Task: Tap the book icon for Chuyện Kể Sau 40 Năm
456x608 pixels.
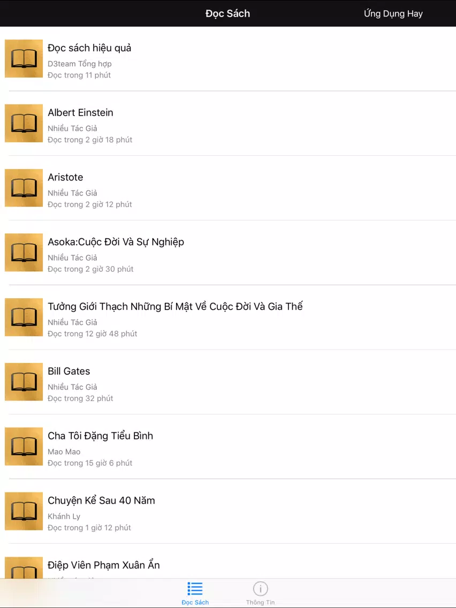Action: (x=24, y=512)
